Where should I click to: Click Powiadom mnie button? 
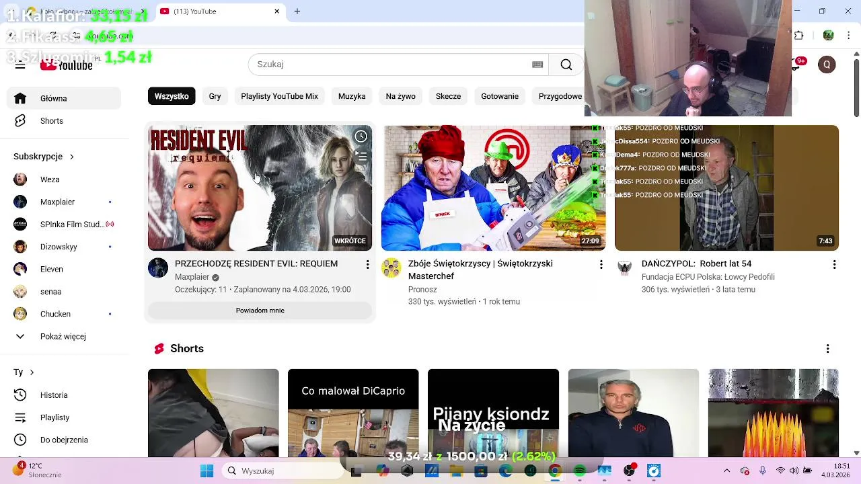tap(260, 311)
